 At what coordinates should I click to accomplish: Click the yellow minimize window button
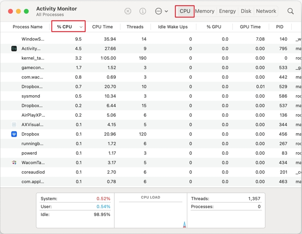pos(18,11)
